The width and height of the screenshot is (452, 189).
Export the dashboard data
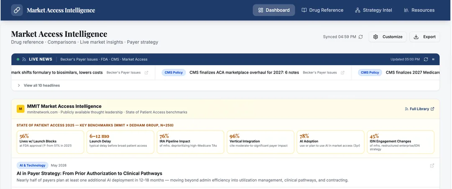click(425, 37)
